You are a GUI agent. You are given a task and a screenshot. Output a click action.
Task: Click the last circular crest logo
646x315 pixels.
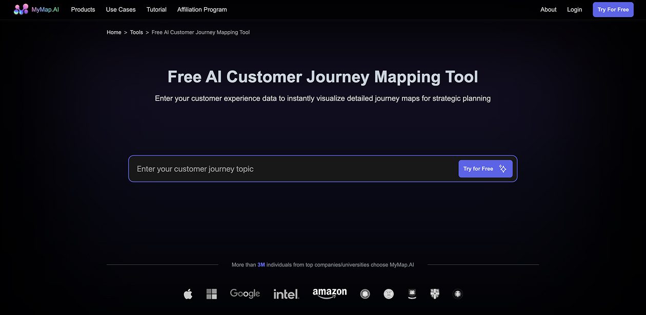pyautogui.click(x=457, y=294)
